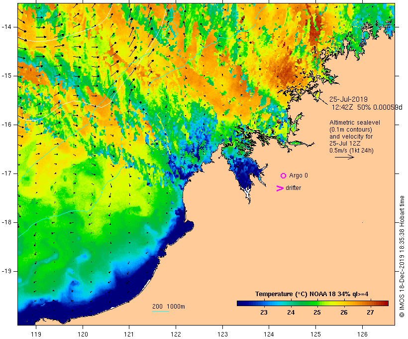
Task: Click the '26' colorbar tick value
Action: coord(344,313)
